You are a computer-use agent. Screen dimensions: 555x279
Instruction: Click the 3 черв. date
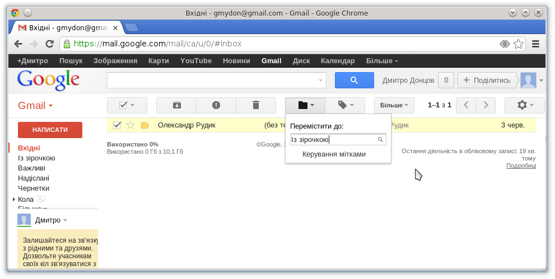point(513,125)
